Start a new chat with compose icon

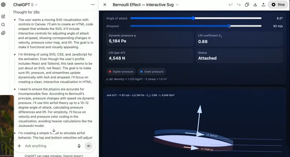[x=3, y=17]
